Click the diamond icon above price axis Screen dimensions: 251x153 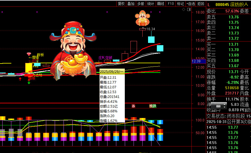(183, 10)
